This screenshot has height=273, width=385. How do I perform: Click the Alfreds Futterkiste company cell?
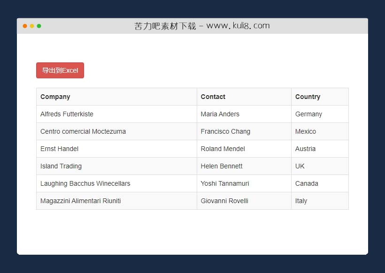[x=67, y=114]
